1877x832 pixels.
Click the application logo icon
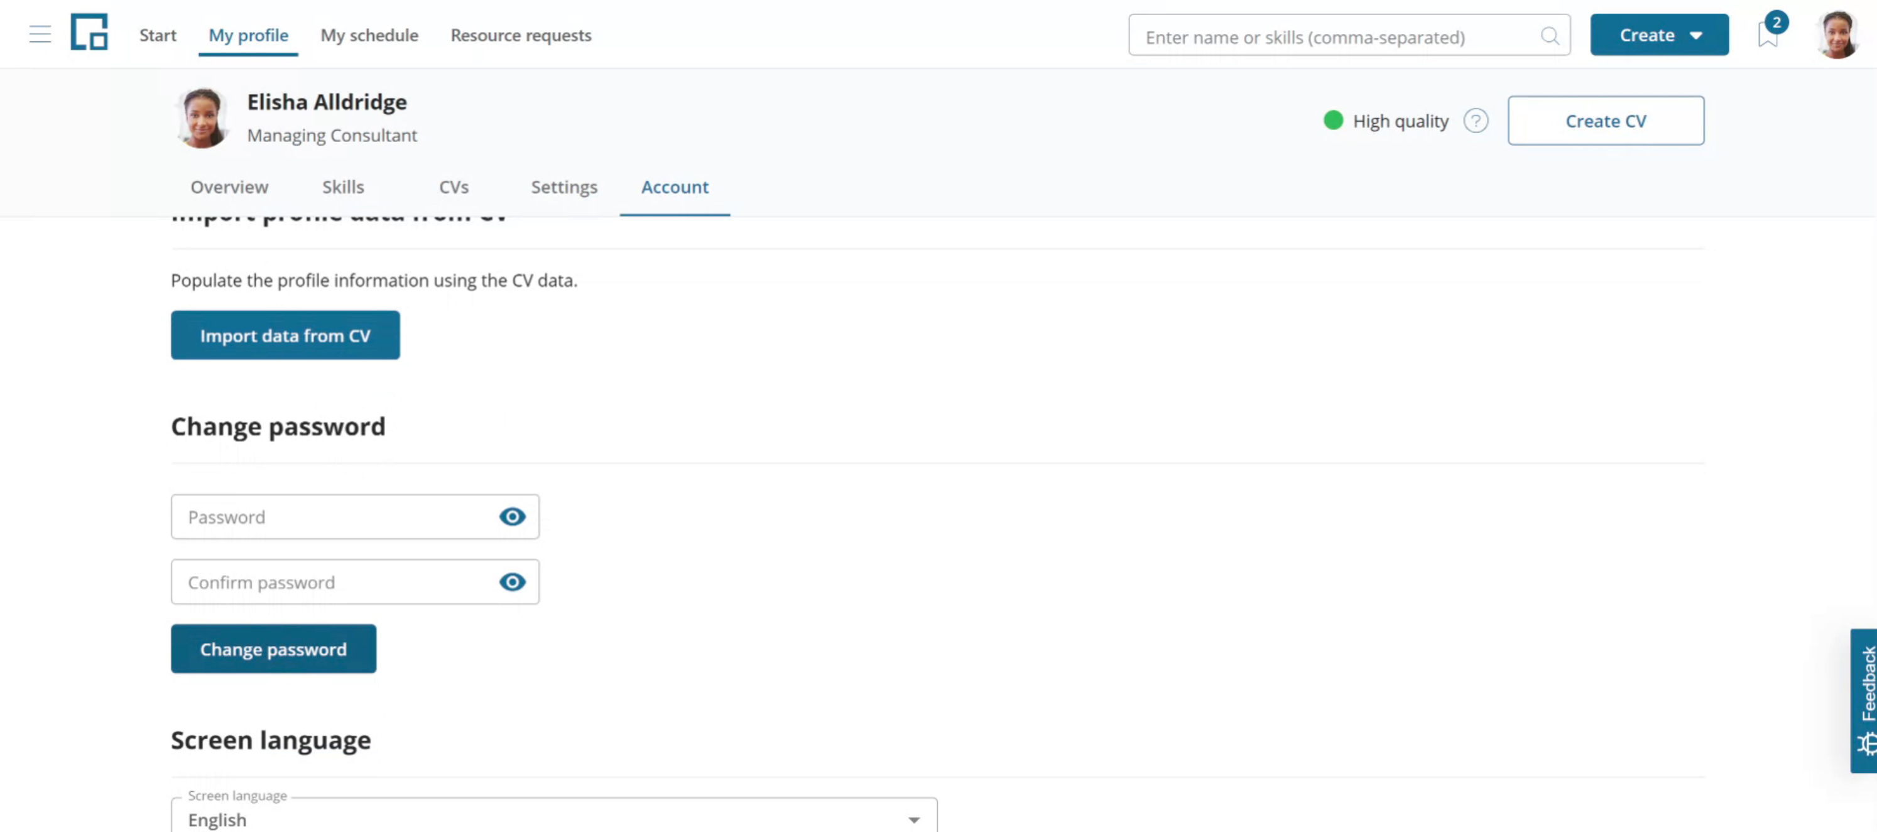(x=89, y=33)
